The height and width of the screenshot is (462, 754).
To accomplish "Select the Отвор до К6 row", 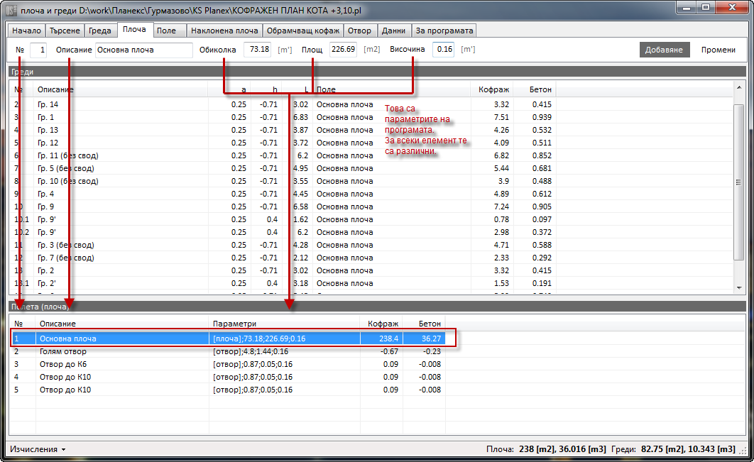I will tap(64, 364).
